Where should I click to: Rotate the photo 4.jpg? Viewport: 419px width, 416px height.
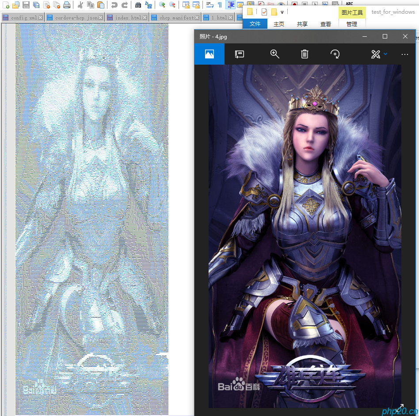click(x=335, y=54)
